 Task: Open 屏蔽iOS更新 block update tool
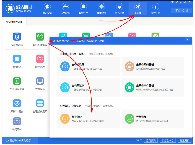[x=17, y=106]
